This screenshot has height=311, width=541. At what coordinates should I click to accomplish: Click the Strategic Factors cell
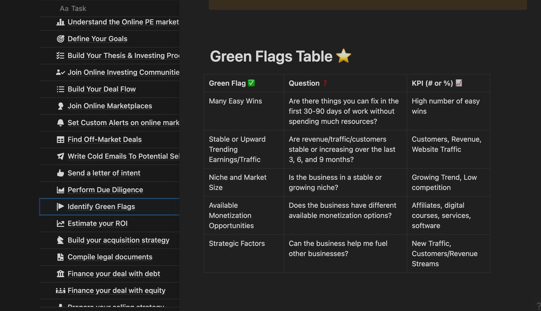[244, 254]
